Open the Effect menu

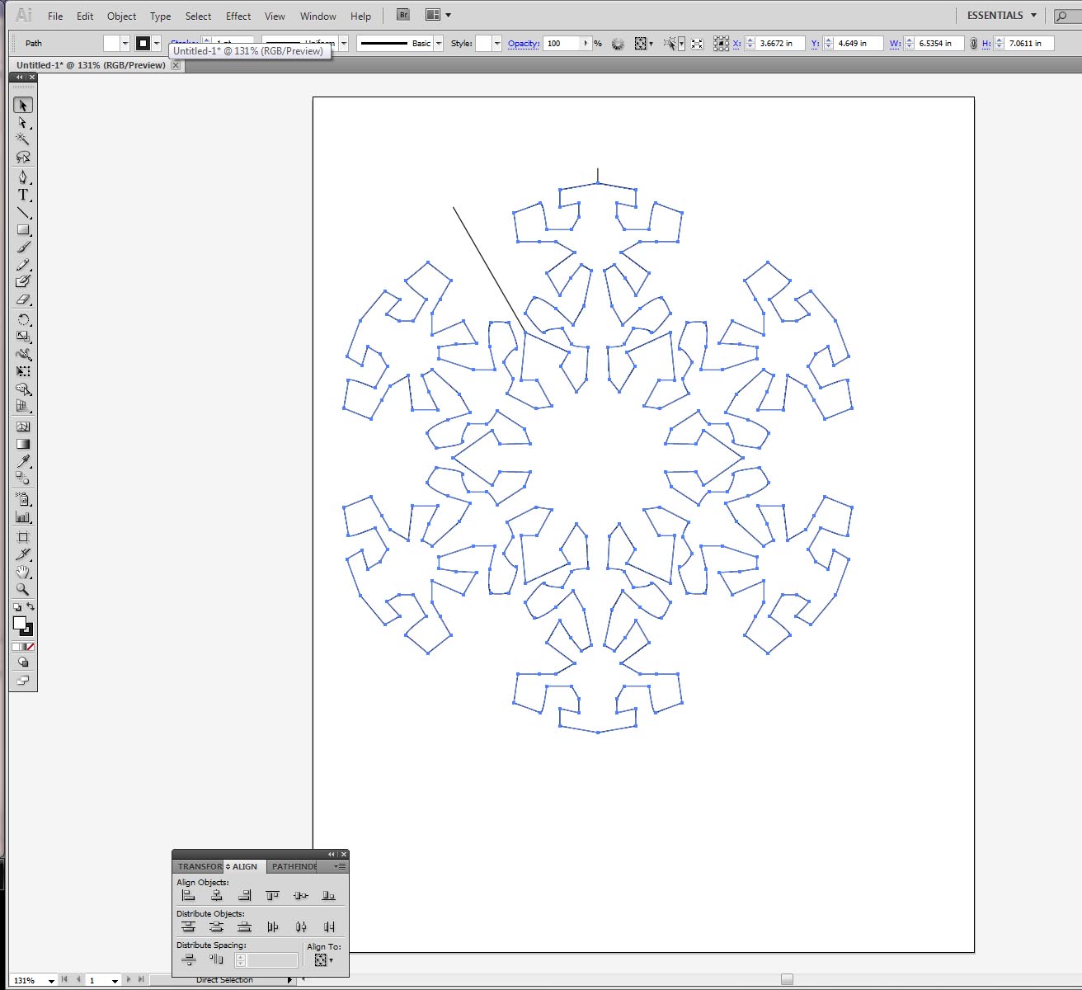pos(238,16)
